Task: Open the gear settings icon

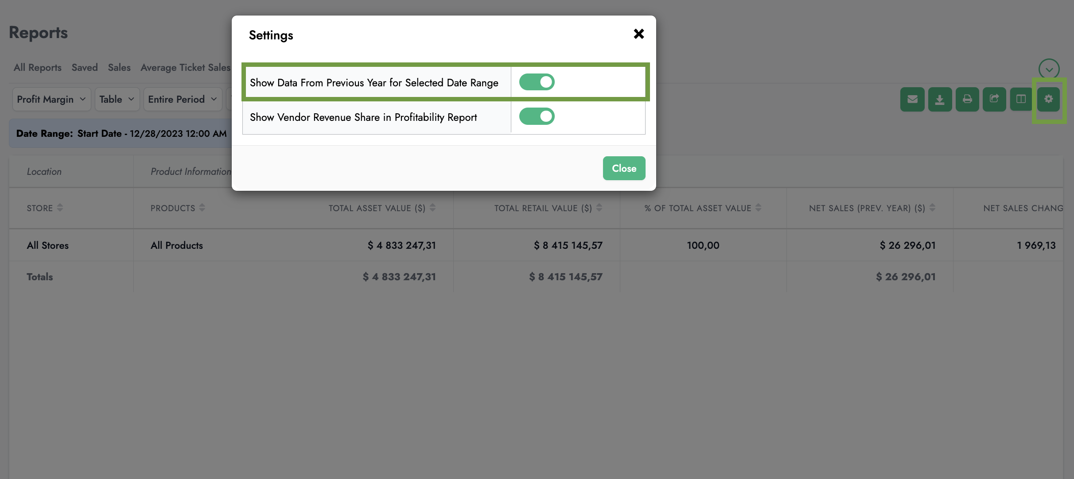Action: [1048, 99]
